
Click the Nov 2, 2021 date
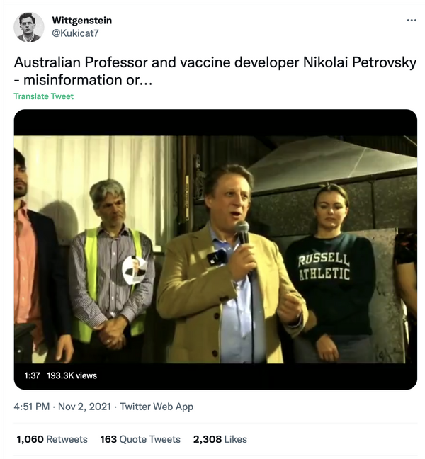[85, 407]
